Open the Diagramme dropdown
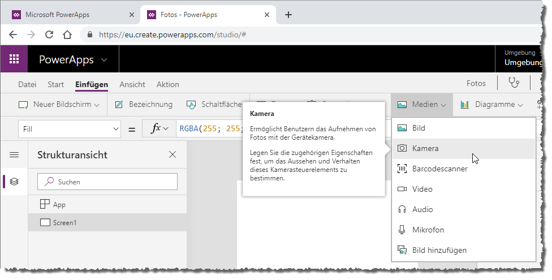This screenshot has height=280, width=552. (x=491, y=105)
